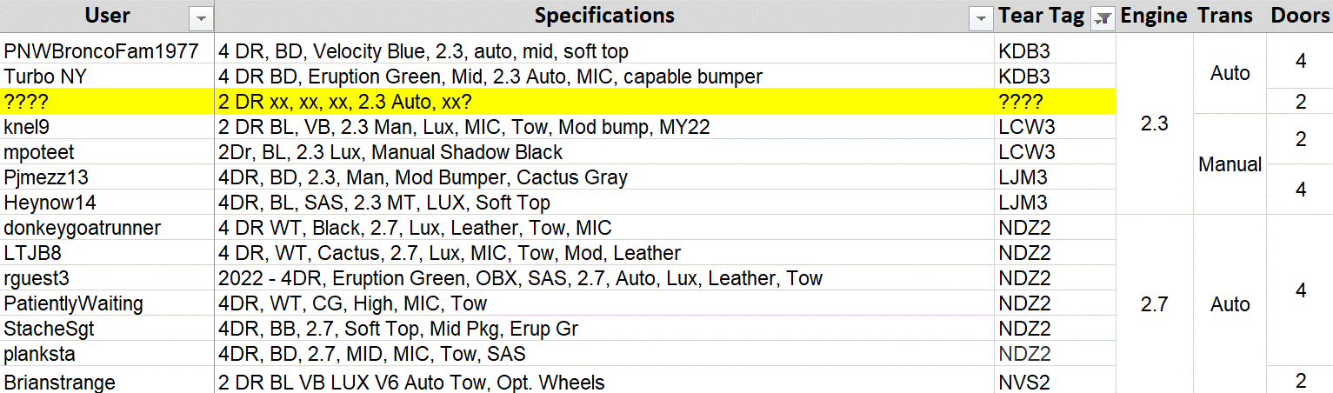
Task: Select the Manual transmission merged cell
Action: click(1230, 163)
